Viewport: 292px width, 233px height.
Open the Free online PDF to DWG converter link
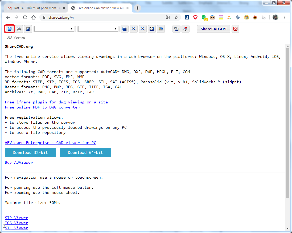42,107
